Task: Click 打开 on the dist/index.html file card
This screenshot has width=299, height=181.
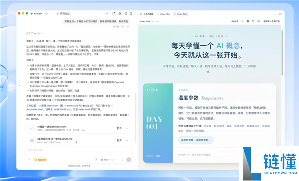Action: click(119, 128)
